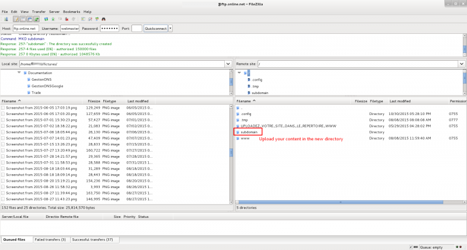Toggle the remote directory tree icon
Image resolution: width=467 pixels, height=250 pixels.
29,19
